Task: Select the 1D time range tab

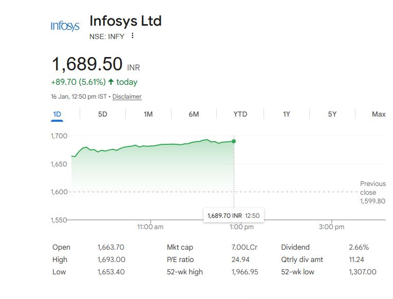Action: pyautogui.click(x=57, y=114)
